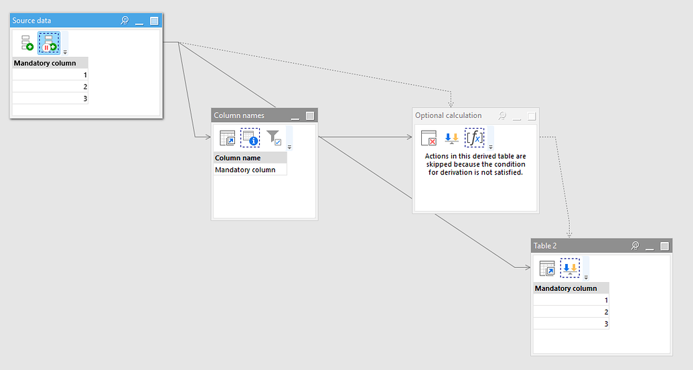
Task: Select the Optional calculation table title
Action: pos(448,115)
